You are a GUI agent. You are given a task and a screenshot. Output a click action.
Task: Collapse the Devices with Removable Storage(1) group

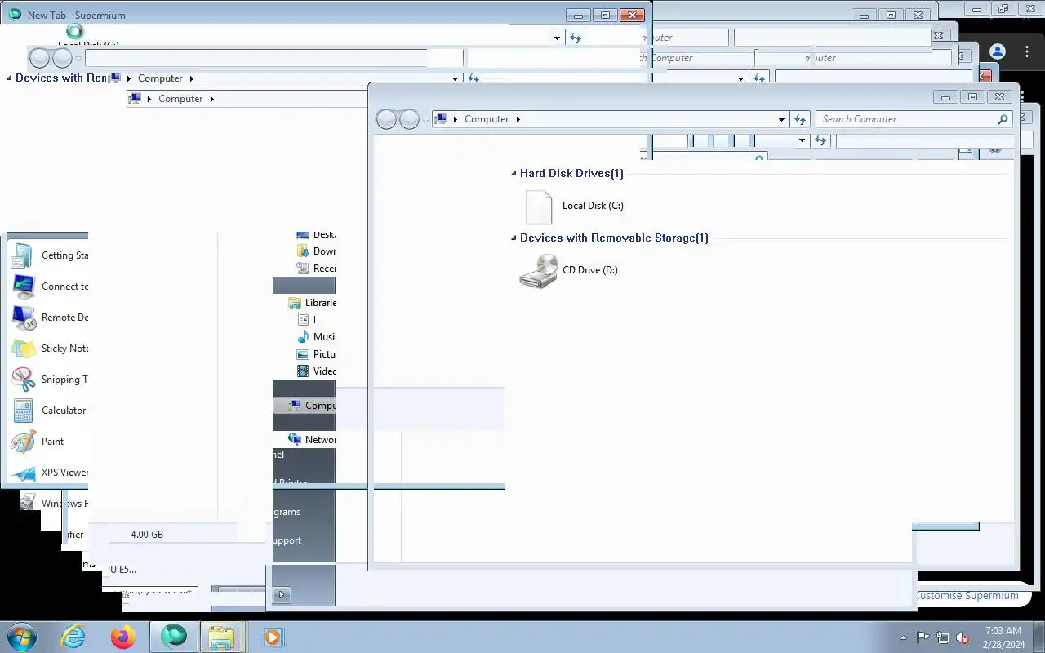pos(513,238)
